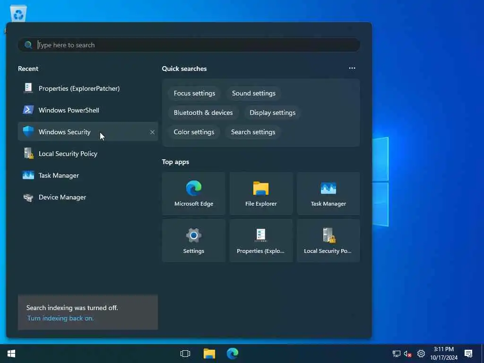
Task: Select Sound settings quick search
Action: [253, 93]
